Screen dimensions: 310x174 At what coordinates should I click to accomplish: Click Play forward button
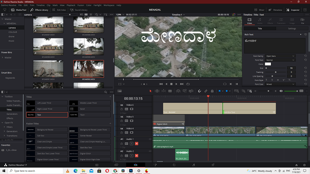tap(176, 84)
